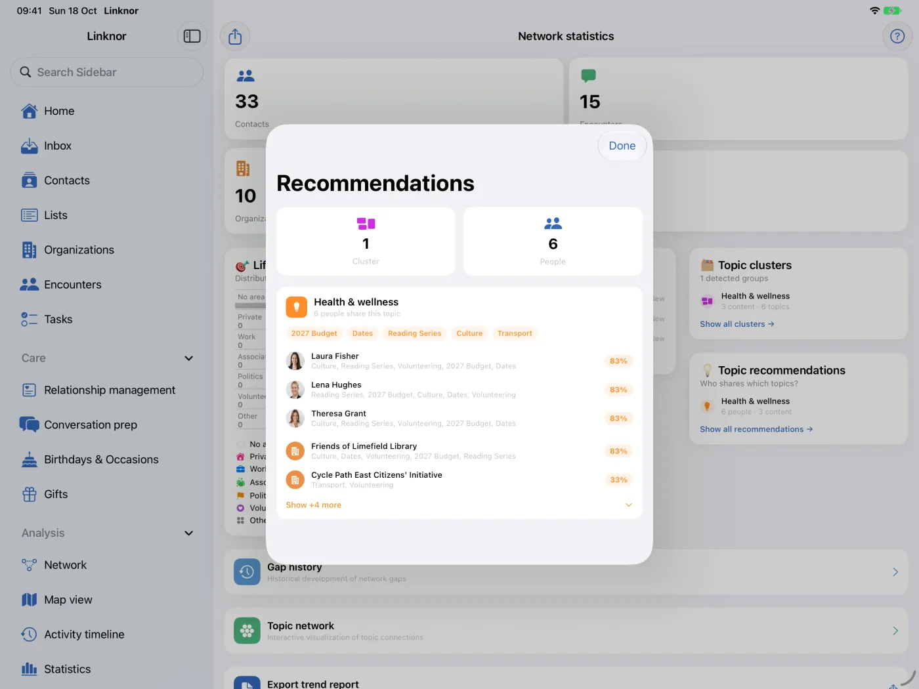Open Activity timeline in the sidebar
Screen dimensions: 919x689
pyautogui.click(x=107, y=635)
